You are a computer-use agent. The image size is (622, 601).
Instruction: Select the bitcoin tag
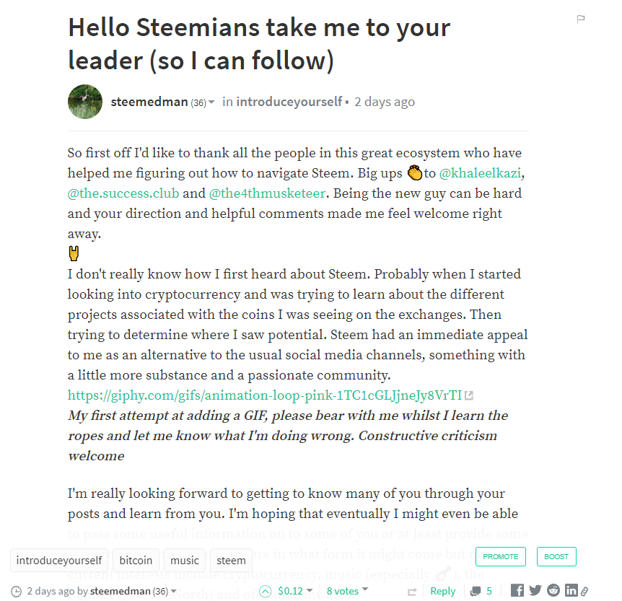pyautogui.click(x=136, y=560)
